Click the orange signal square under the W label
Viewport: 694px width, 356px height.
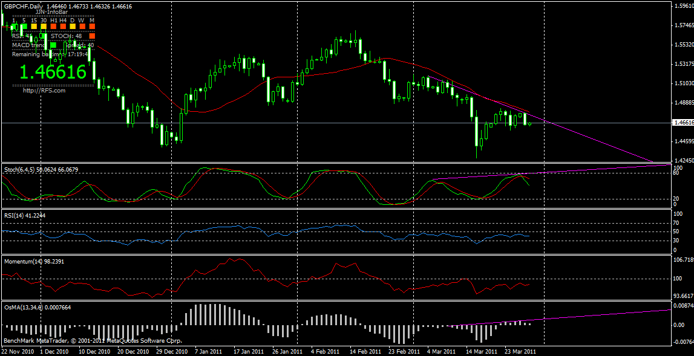(x=82, y=27)
